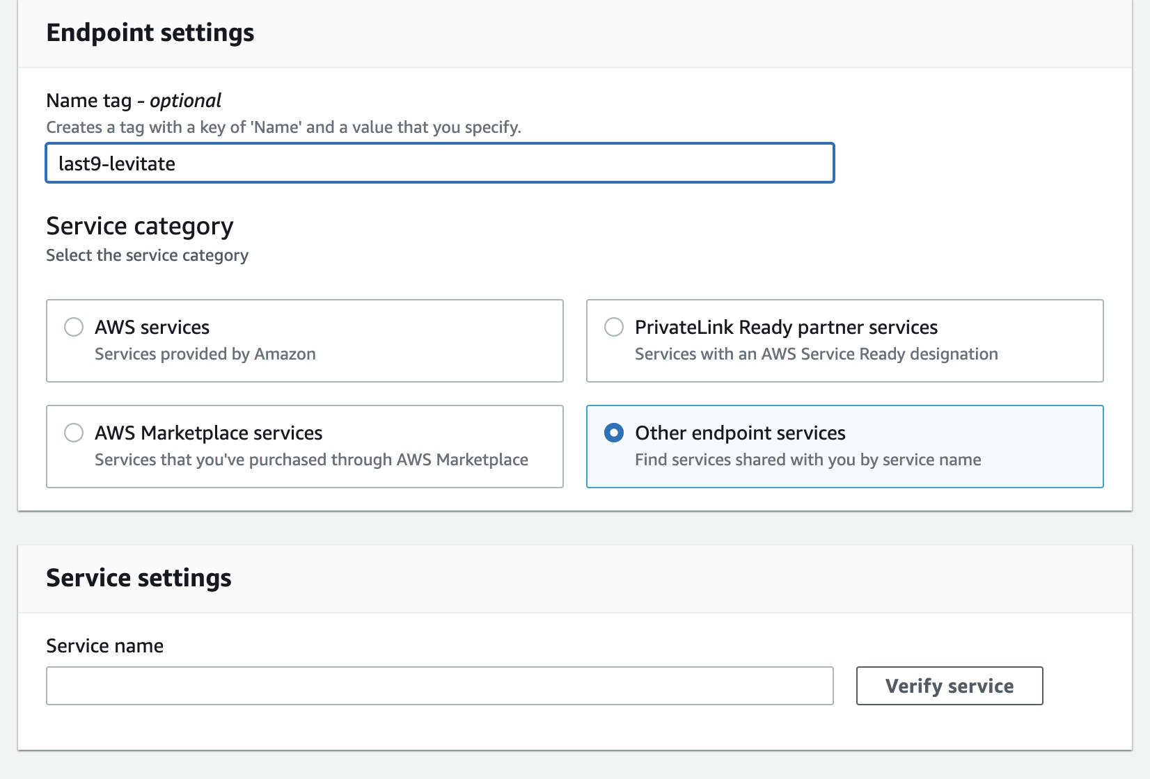Click the Other endpoint services radio button
1150x779 pixels.
coord(614,433)
